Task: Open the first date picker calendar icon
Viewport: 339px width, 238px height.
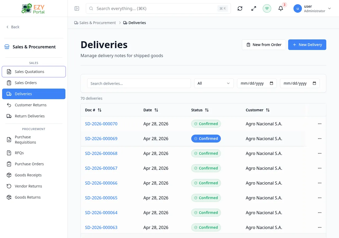Action: click(271, 83)
